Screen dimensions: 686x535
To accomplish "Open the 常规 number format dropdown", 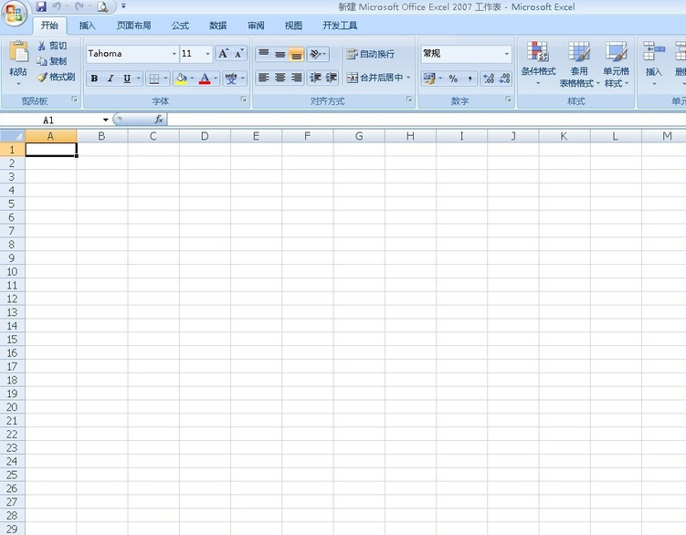I will point(506,54).
